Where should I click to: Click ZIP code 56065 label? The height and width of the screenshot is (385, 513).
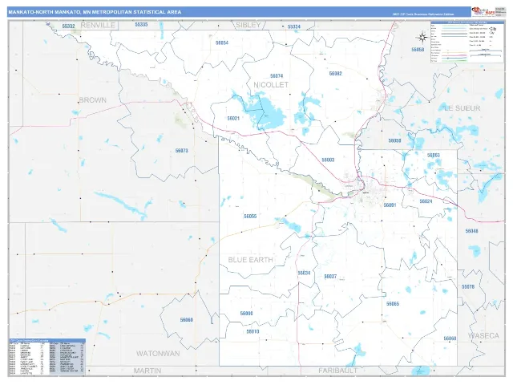[393, 304]
